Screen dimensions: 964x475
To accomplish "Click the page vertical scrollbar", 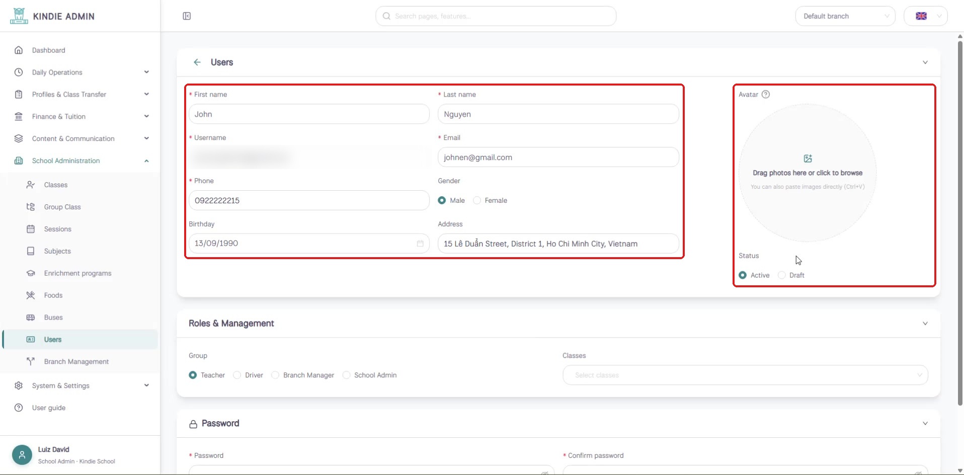I will 960,223.
